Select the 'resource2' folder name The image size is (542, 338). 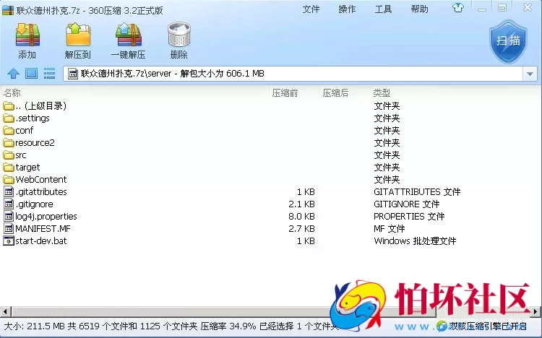(35, 143)
